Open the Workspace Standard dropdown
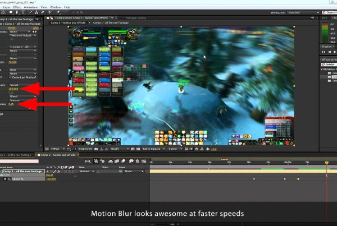Viewport: 337px width, 226px height. tap(303, 12)
